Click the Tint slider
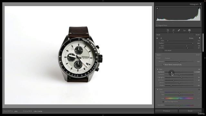The width and height of the screenshot is (206, 116). tap(179, 95)
